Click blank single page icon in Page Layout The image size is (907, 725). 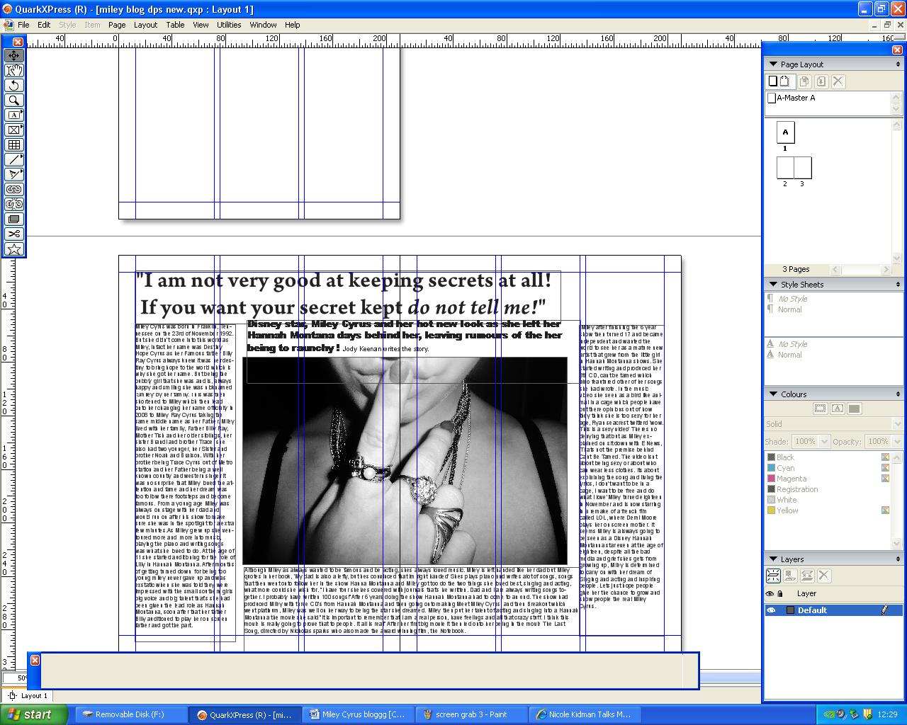pos(773,81)
